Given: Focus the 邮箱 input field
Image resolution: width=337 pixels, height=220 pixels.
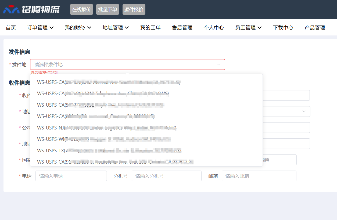Looking at the screenshot, I should (259, 176).
